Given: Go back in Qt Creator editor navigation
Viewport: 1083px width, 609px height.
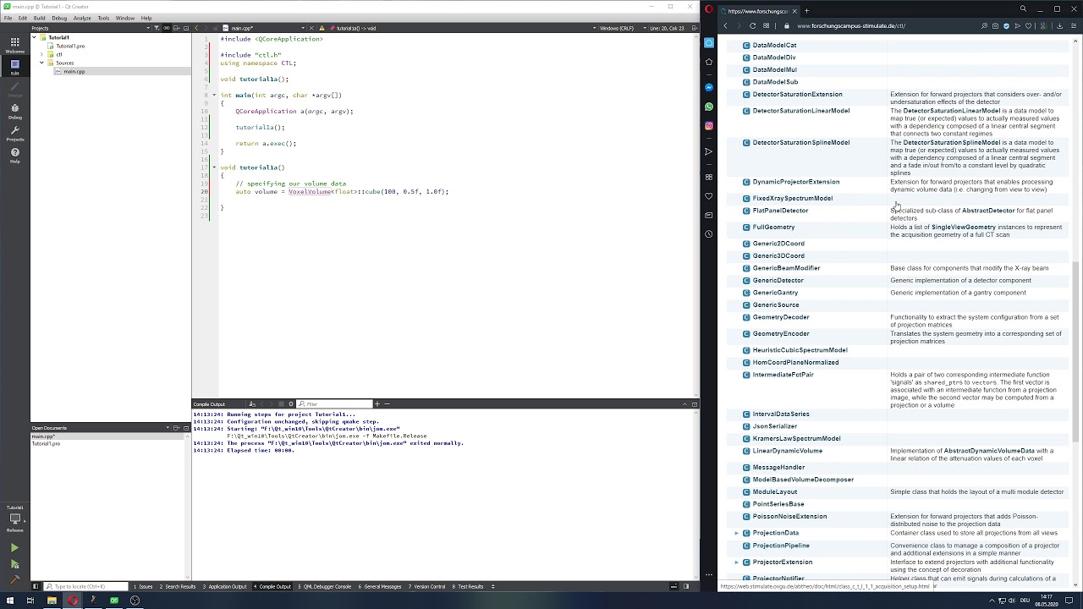Looking at the screenshot, I should click(x=197, y=28).
